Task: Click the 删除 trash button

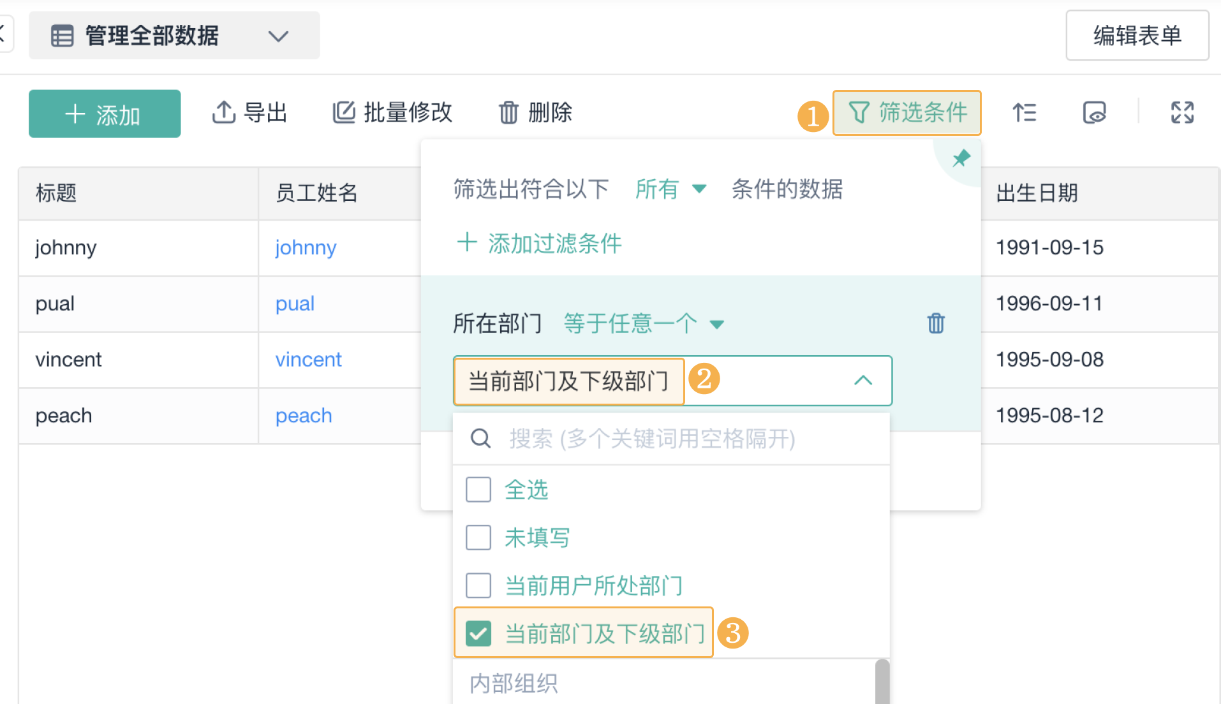Action: [x=535, y=113]
